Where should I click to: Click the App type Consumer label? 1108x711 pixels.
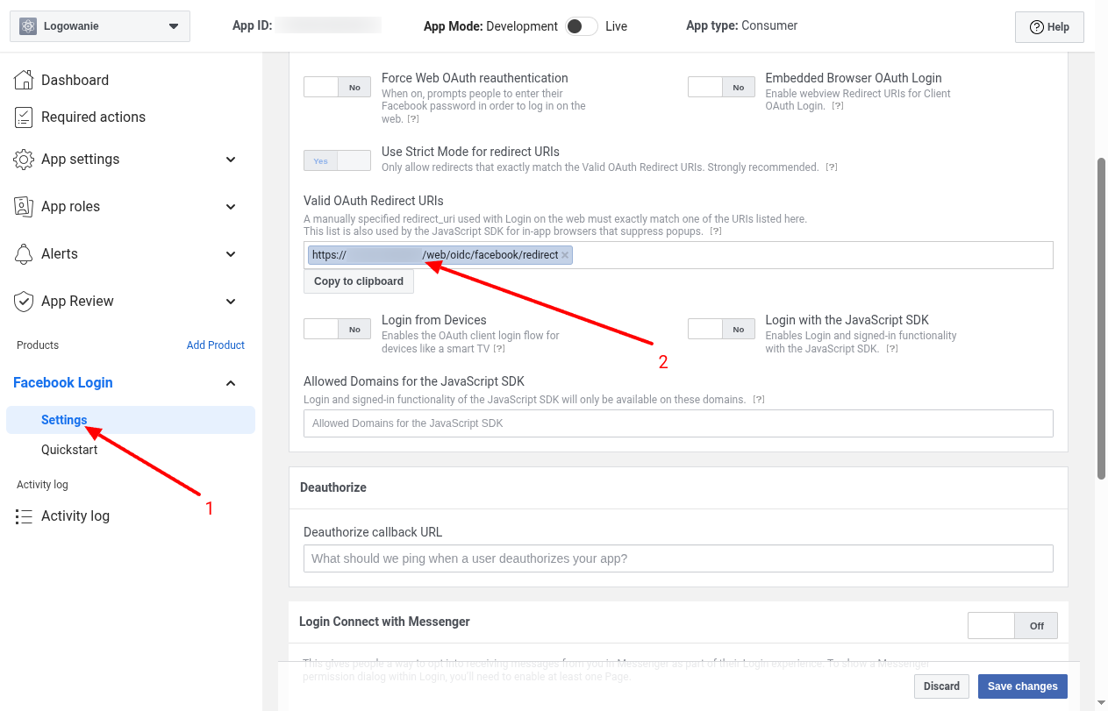pos(741,26)
